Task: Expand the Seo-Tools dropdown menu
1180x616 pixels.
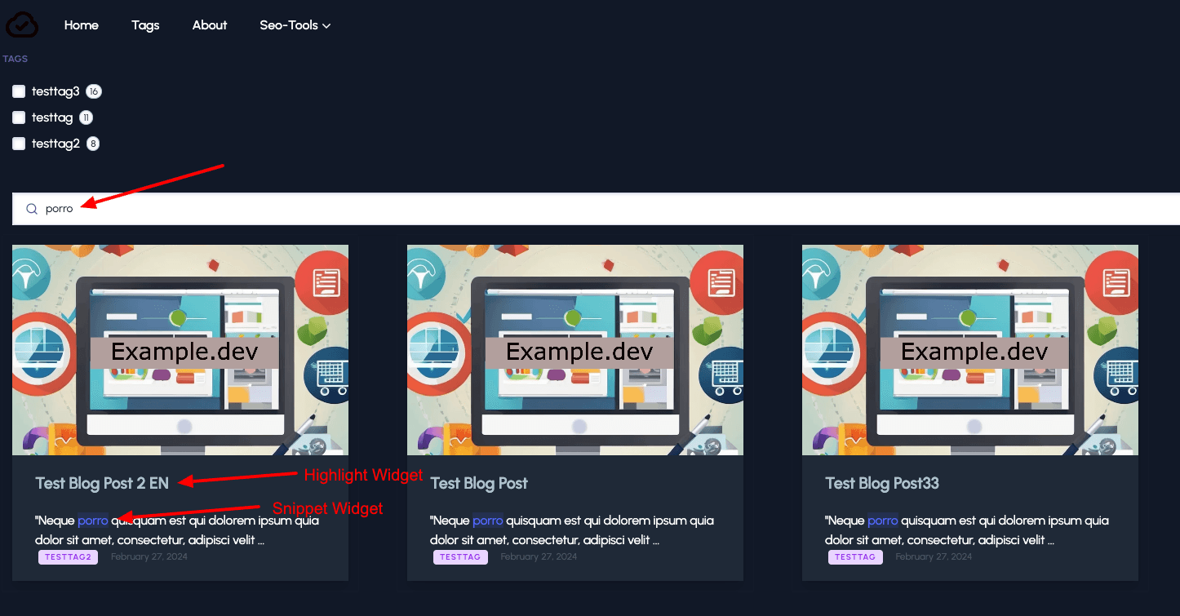Action: tap(295, 25)
